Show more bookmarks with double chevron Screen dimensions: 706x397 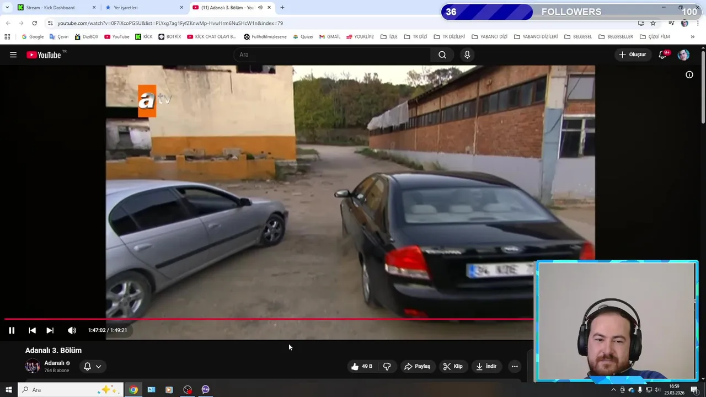pyautogui.click(x=693, y=37)
